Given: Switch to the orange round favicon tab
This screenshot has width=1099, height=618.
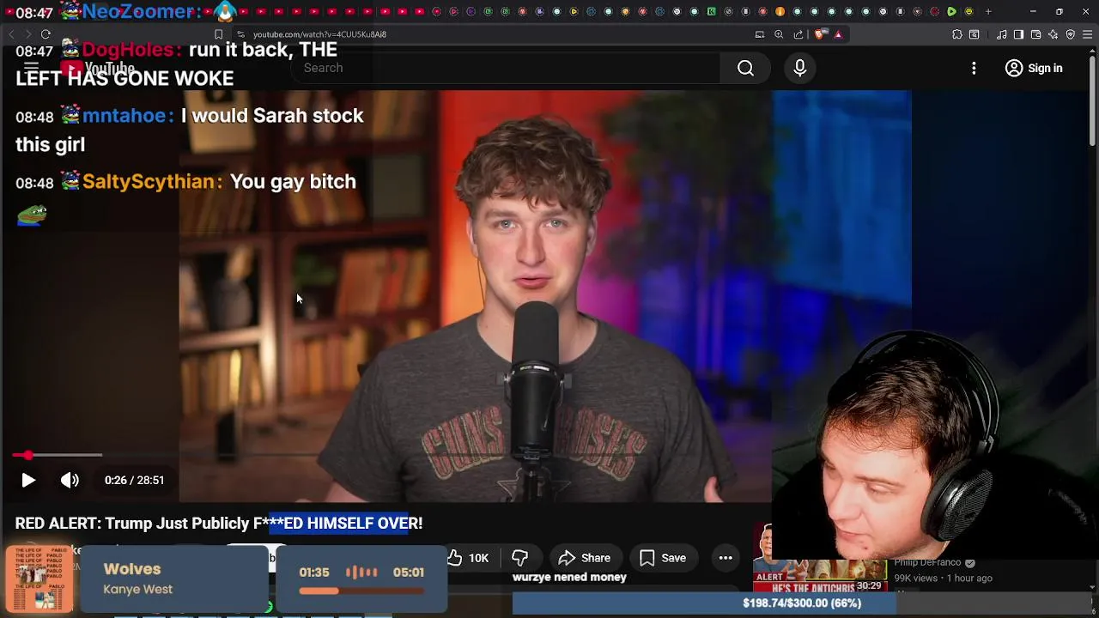Looking at the screenshot, I should [780, 12].
